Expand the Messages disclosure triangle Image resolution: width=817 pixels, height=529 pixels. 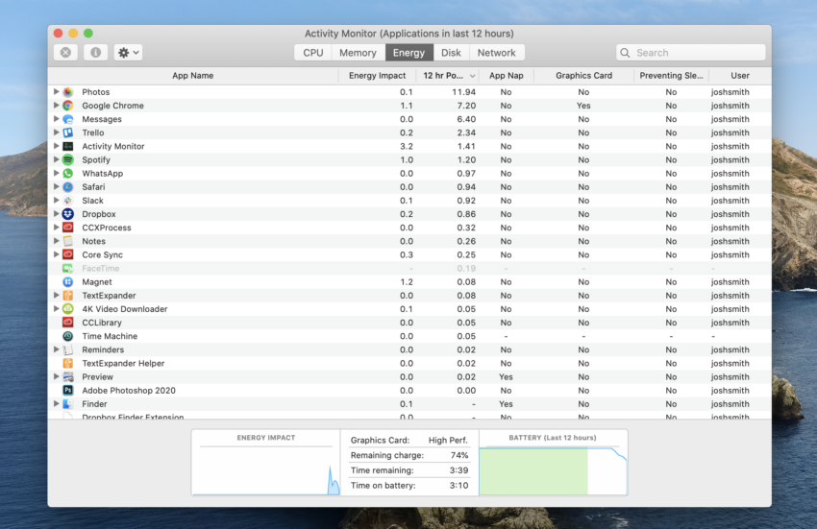tap(57, 119)
